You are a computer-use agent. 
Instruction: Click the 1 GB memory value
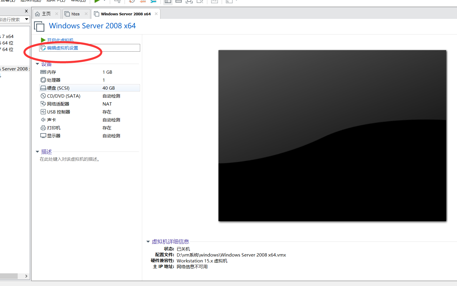coord(107,72)
